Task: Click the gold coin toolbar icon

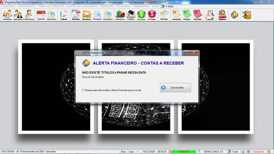Action: (x=234, y=15)
